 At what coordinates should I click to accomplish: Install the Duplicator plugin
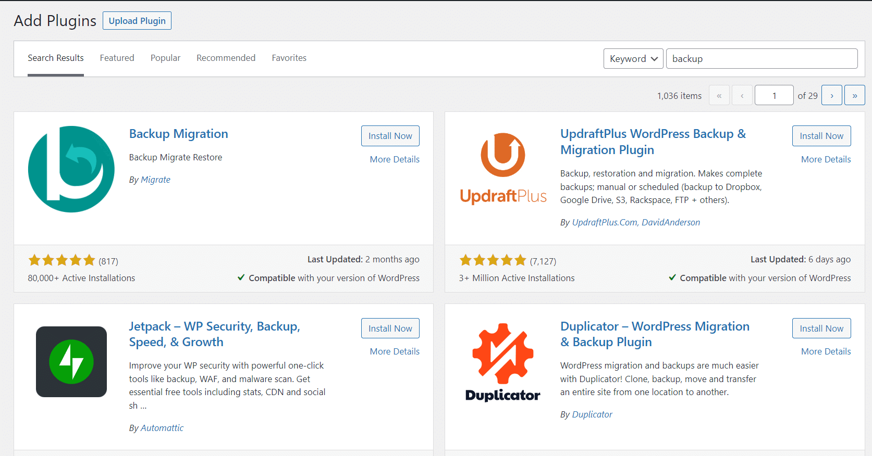click(x=821, y=328)
